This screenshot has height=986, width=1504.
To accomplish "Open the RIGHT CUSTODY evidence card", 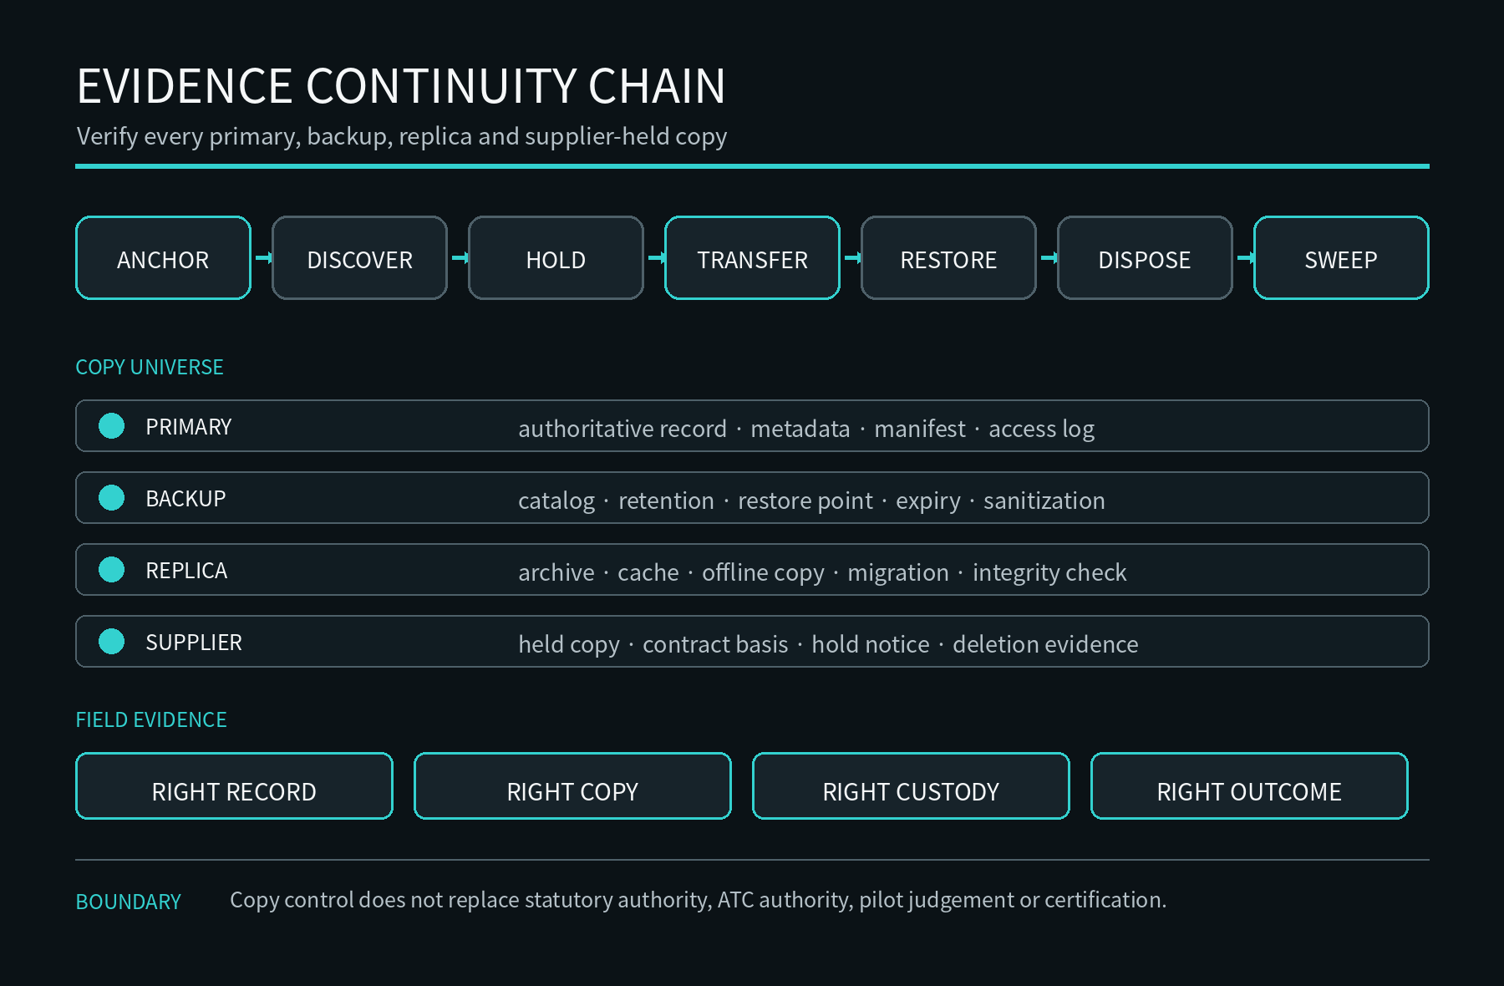I will (x=911, y=786).
